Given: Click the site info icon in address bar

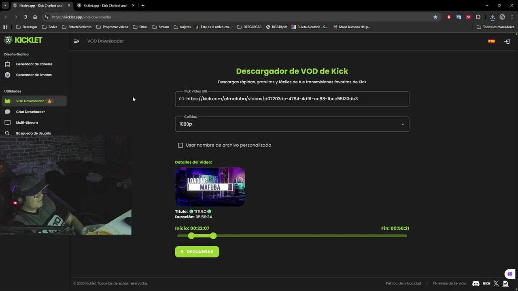Looking at the screenshot, I should point(47,17).
